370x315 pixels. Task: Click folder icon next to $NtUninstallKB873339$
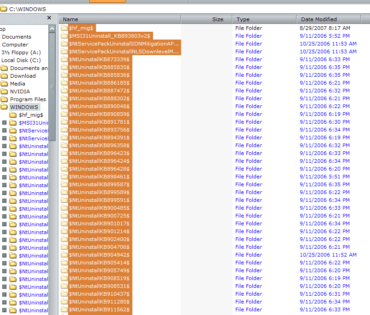pos(64,59)
